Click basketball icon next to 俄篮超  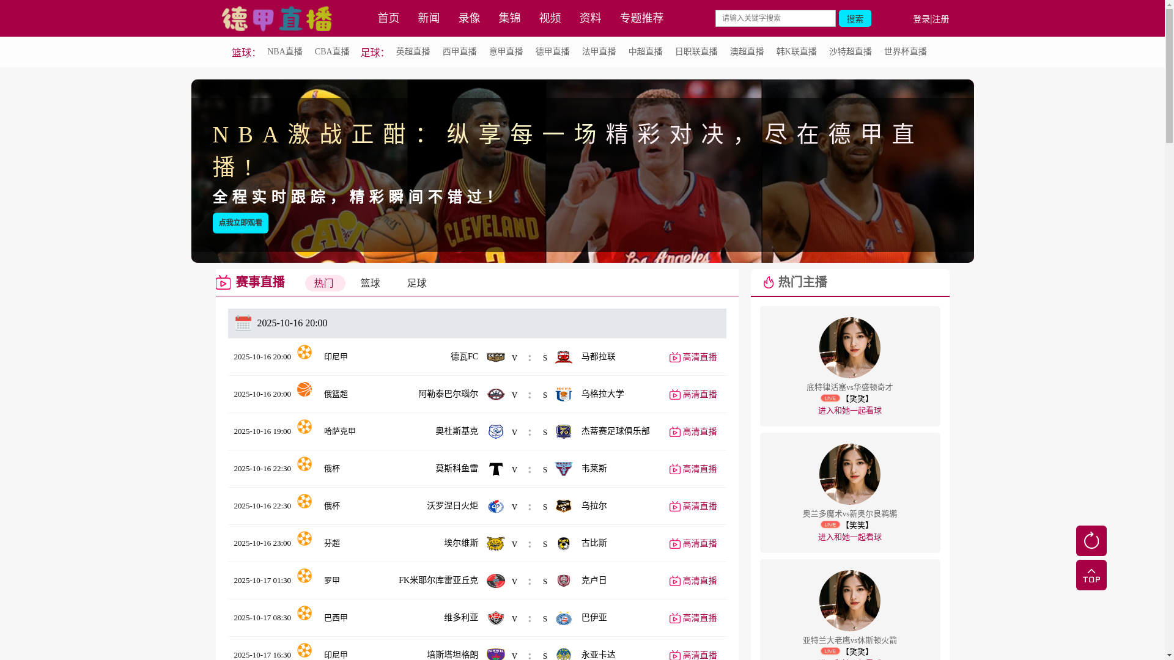coord(305,389)
